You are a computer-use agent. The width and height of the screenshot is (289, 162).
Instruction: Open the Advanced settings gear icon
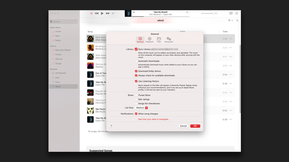[169, 40]
